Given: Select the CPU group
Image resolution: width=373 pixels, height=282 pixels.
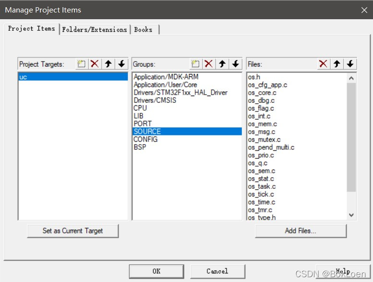Looking at the screenshot, I should (187, 108).
